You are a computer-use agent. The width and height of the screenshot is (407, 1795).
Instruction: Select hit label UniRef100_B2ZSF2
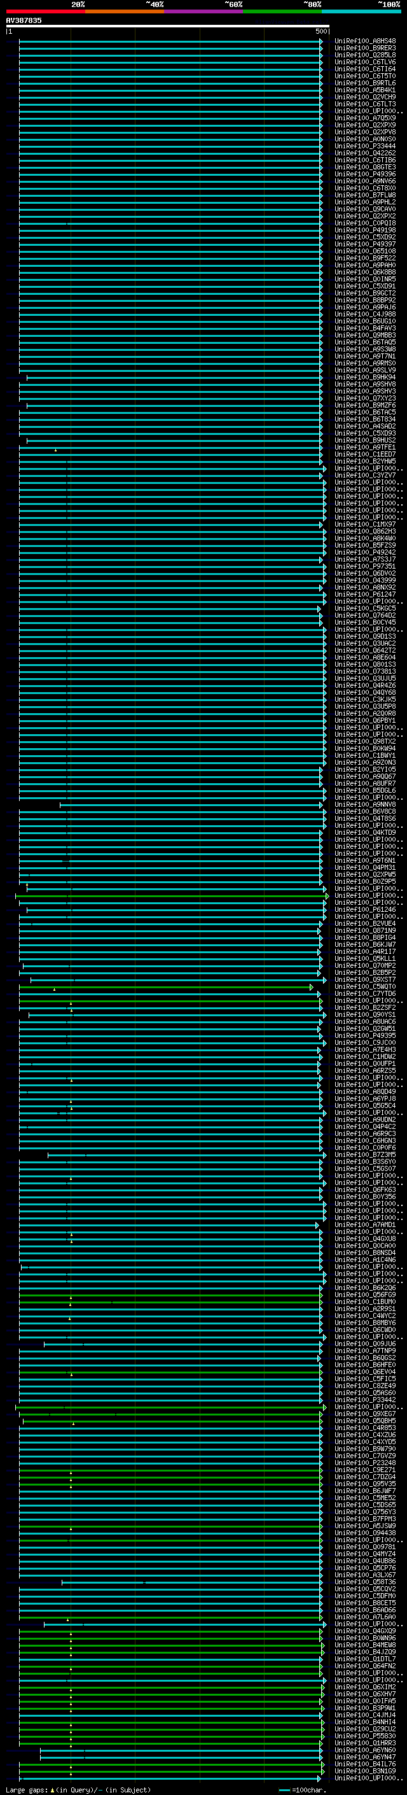click(x=365, y=1008)
